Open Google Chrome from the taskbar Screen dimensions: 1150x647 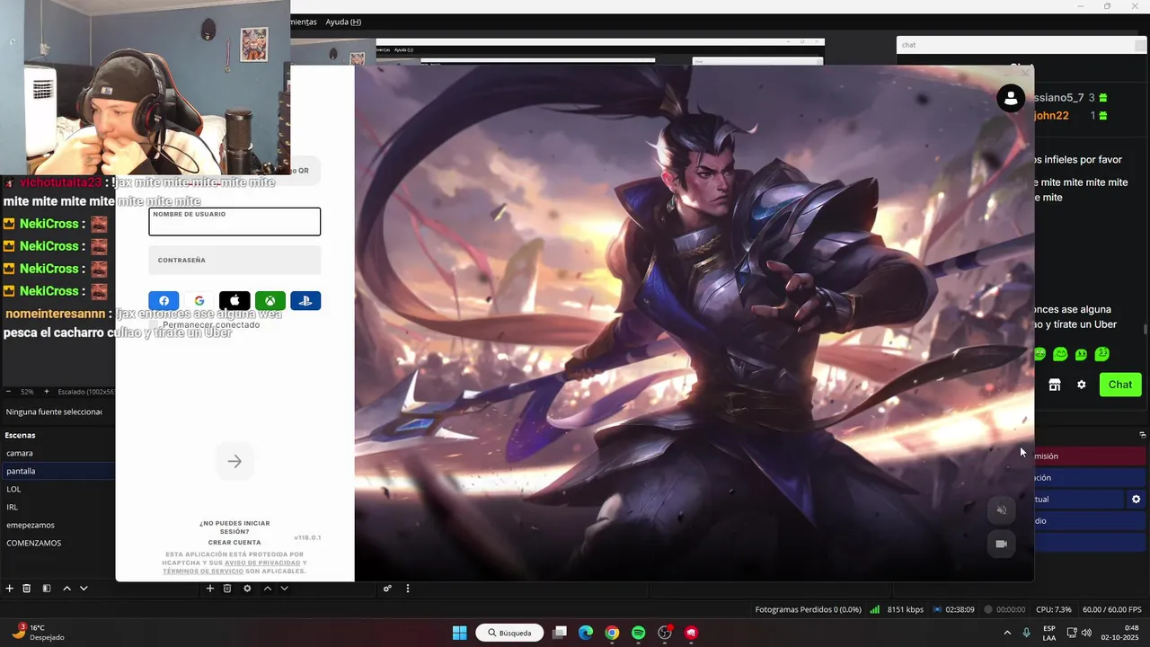click(x=612, y=633)
